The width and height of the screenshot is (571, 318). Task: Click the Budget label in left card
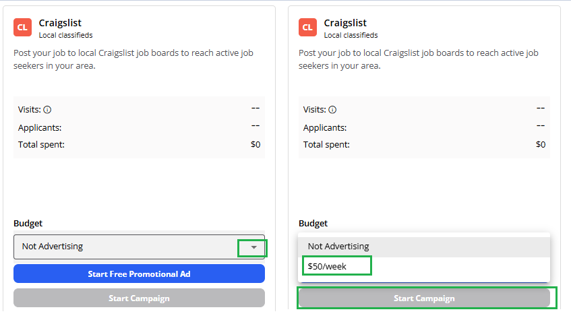click(x=28, y=223)
